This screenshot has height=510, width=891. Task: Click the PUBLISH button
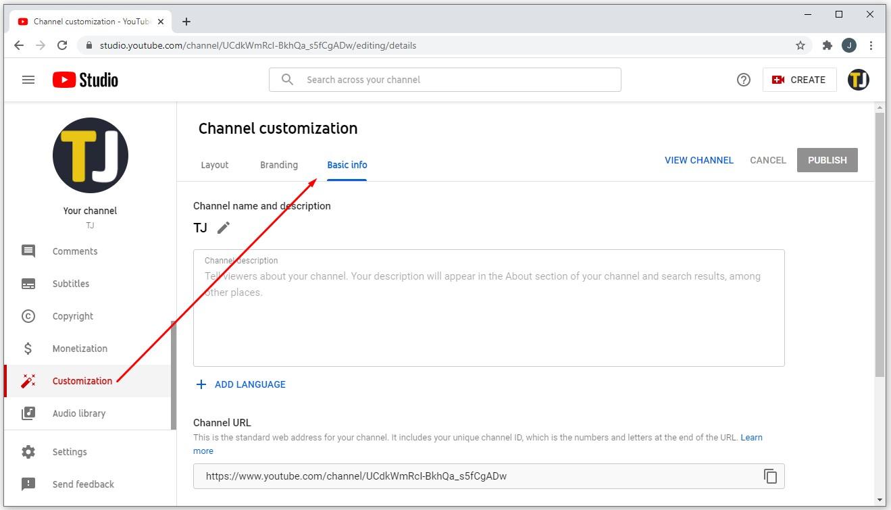828,160
